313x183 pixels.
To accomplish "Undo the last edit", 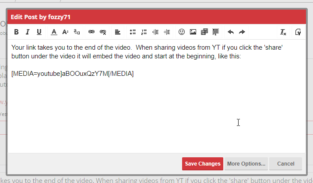I will 231,32.
